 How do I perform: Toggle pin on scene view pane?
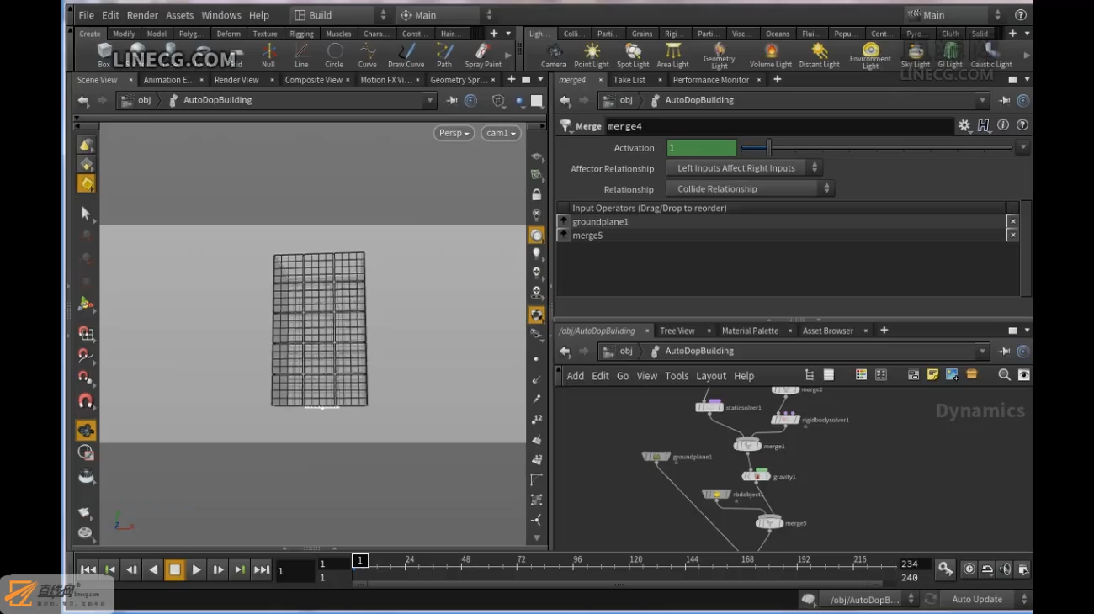coord(452,100)
